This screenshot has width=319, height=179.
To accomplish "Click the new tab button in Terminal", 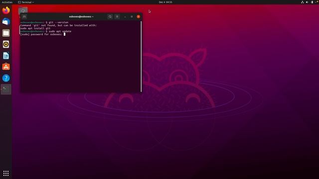I will click(24, 16).
